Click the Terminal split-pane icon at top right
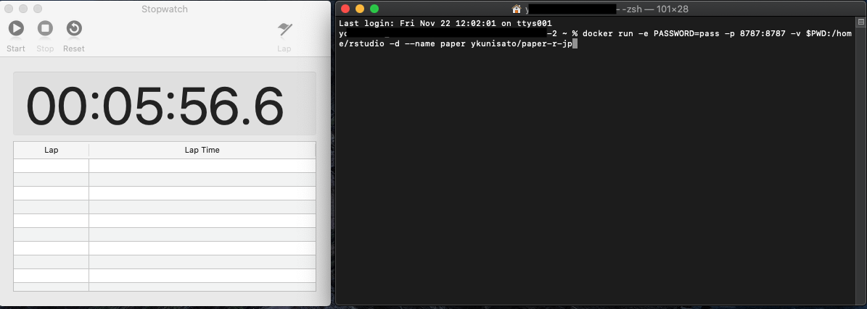Image resolution: width=867 pixels, height=309 pixels. point(861,22)
